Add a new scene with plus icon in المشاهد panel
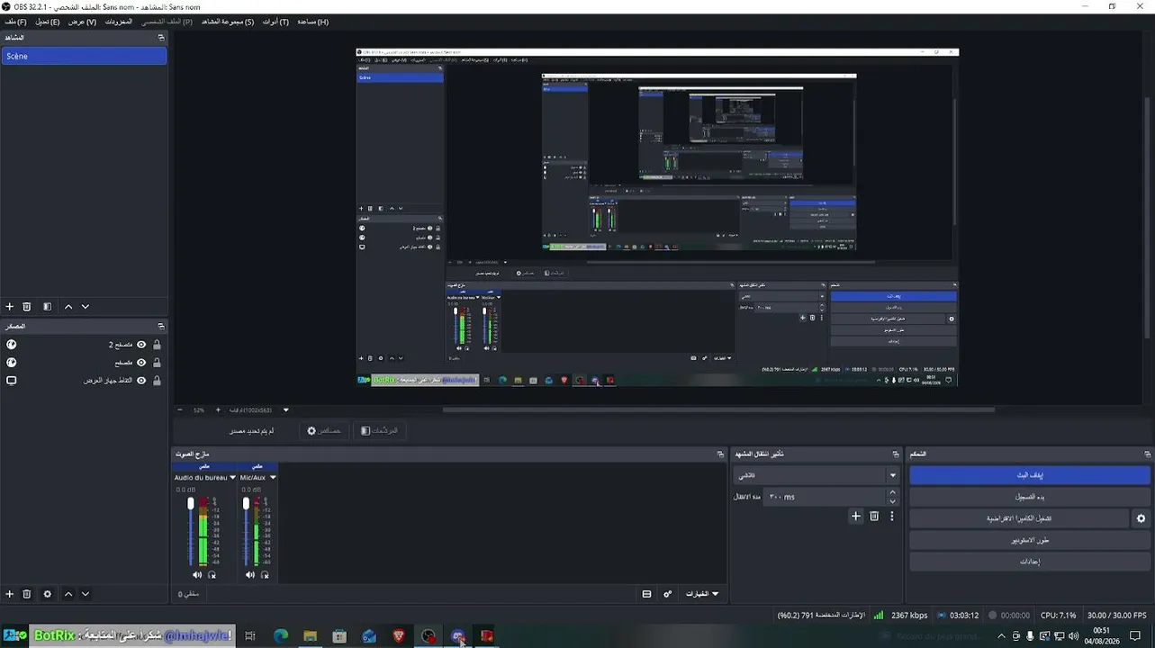 (x=10, y=307)
